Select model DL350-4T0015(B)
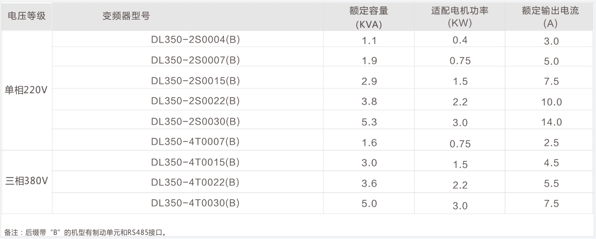The image size is (596, 239). (195, 161)
